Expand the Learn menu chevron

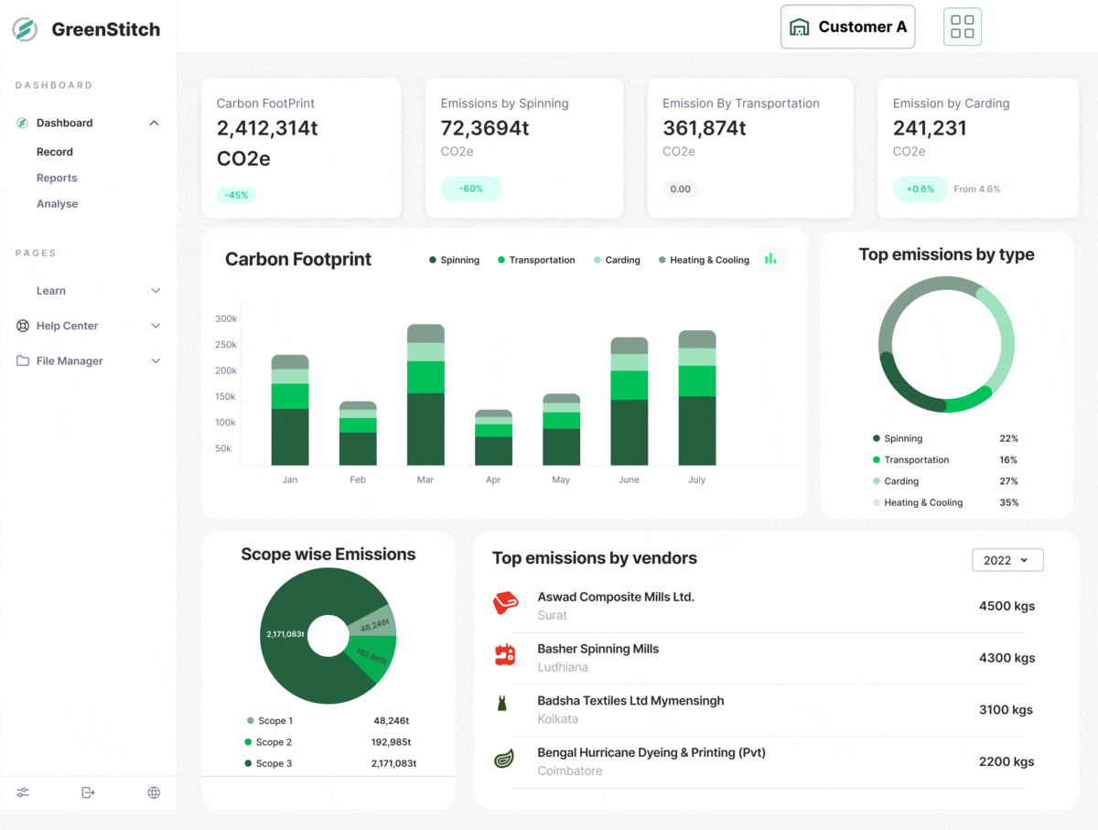(x=156, y=291)
